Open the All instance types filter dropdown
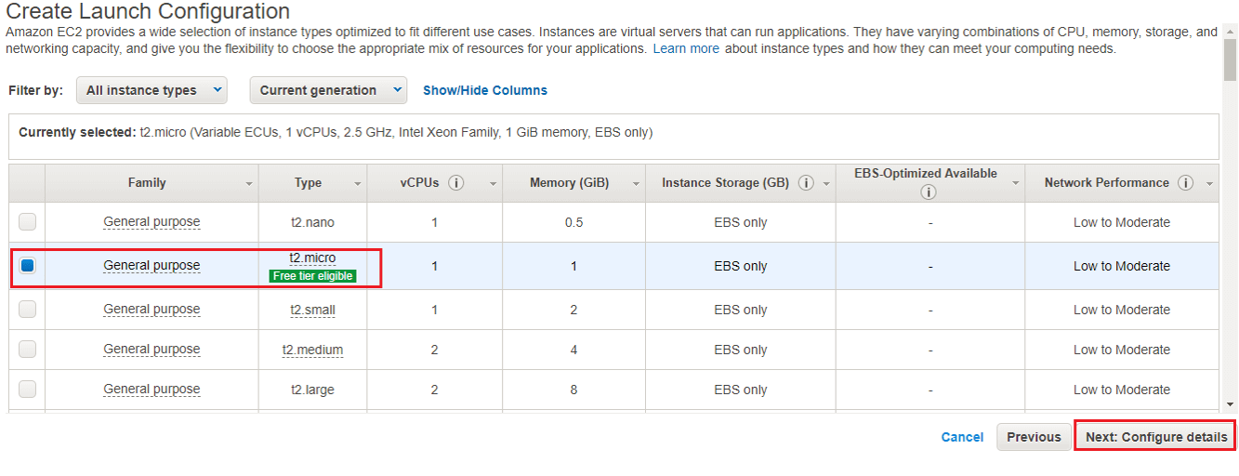Viewport: 1239px width, 476px height. [x=152, y=90]
